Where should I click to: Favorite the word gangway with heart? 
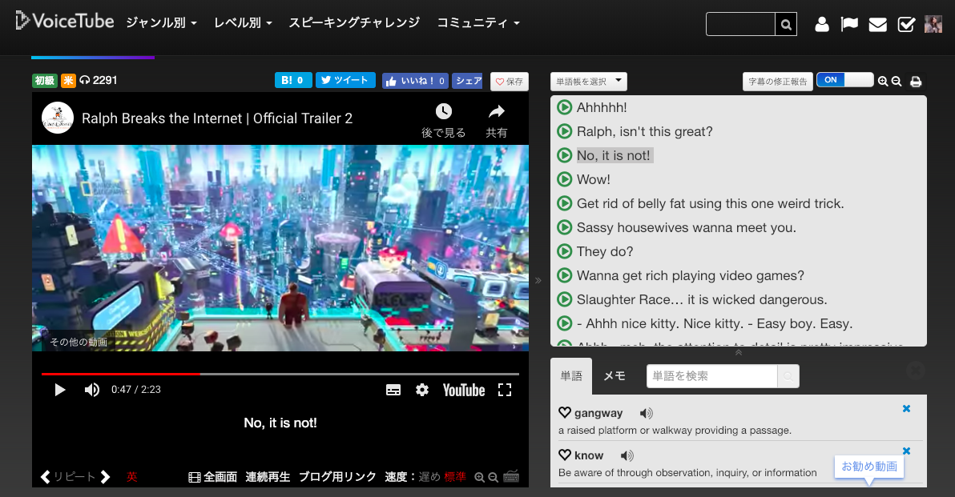(x=565, y=412)
